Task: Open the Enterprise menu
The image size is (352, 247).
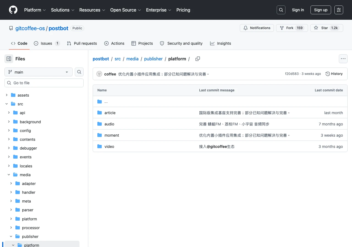Action: point(159,10)
